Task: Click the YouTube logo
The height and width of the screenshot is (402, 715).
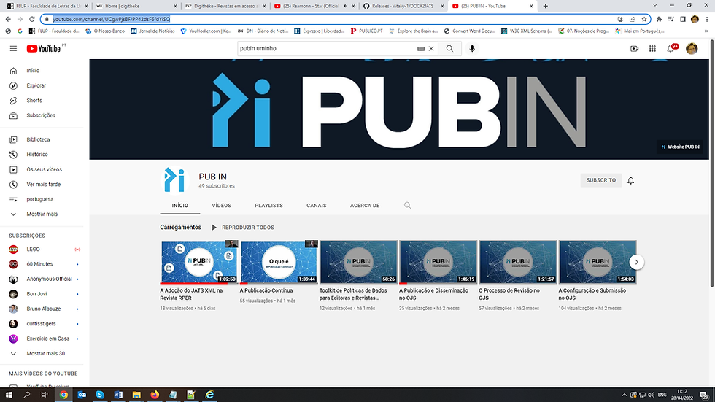Action: pyautogui.click(x=43, y=49)
